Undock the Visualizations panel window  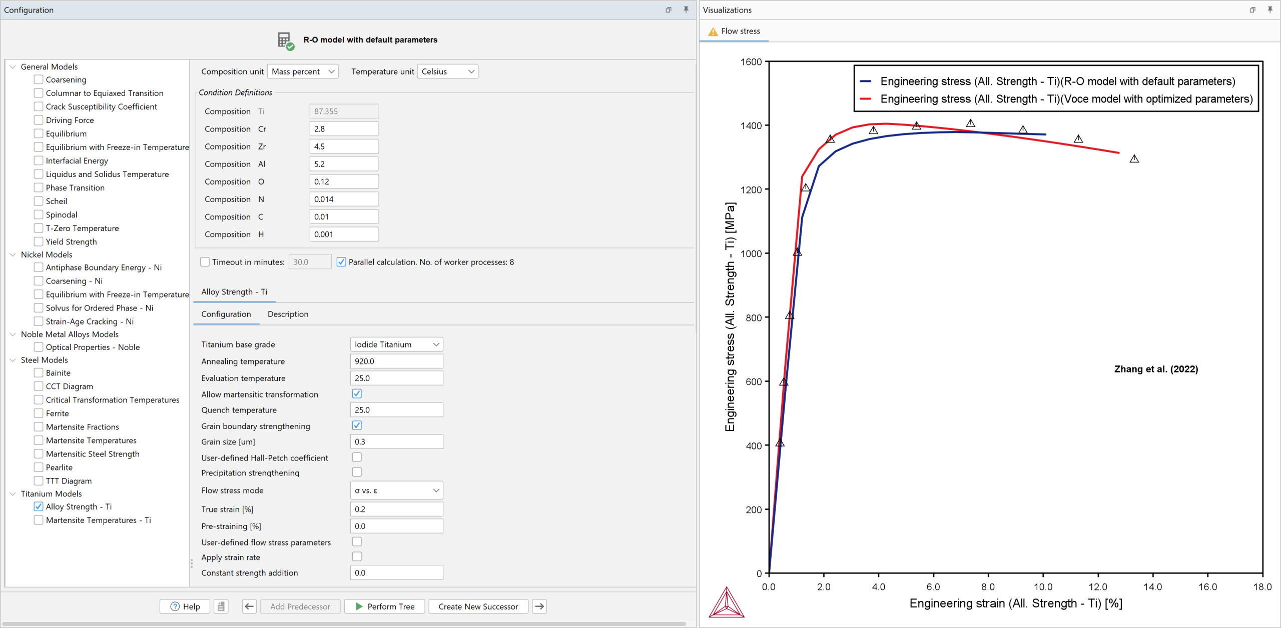pyautogui.click(x=1252, y=9)
